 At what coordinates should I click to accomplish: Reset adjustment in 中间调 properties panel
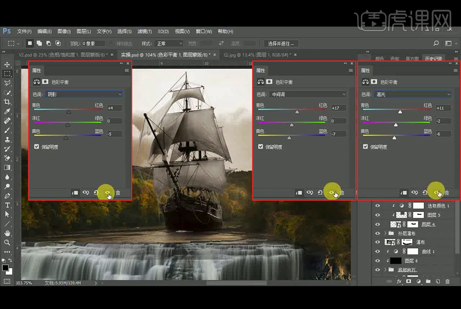[x=320, y=193]
